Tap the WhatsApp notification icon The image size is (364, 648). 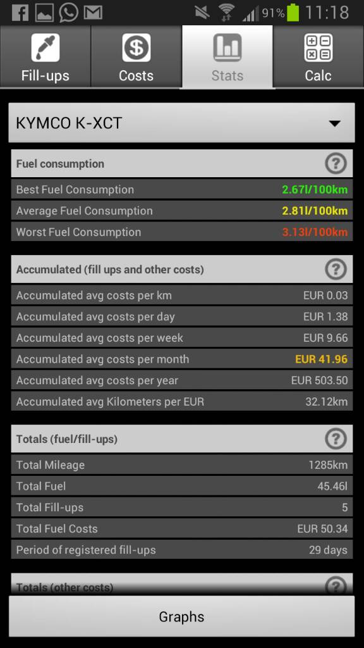point(68,13)
